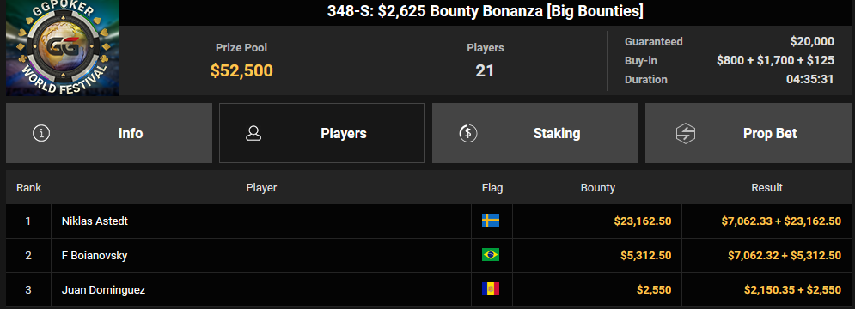
Task: Click the Prop Bet hexagon icon
Action: pyautogui.click(x=686, y=134)
